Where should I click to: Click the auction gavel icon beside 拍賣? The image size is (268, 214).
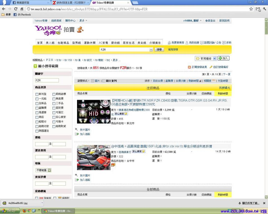click(80, 30)
